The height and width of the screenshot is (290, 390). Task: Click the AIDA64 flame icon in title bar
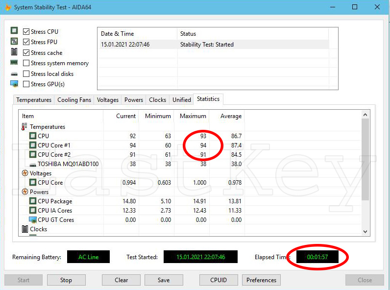pos(8,7)
